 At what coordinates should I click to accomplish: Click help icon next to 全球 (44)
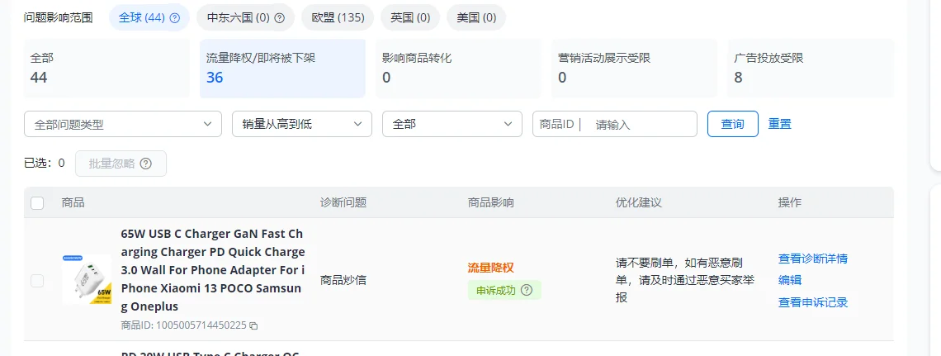click(x=175, y=17)
